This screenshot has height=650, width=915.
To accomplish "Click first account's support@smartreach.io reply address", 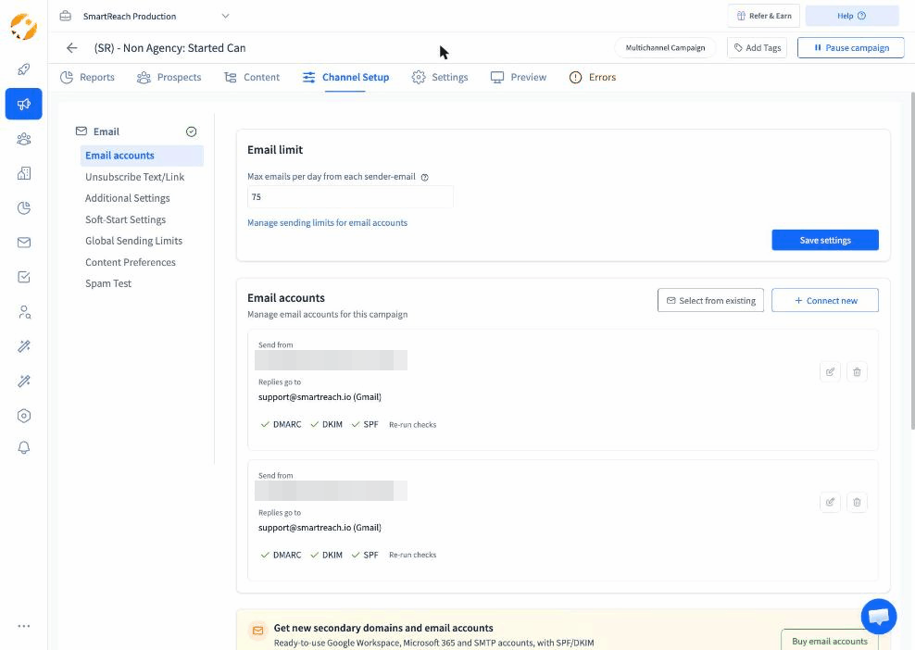I will coord(320,397).
